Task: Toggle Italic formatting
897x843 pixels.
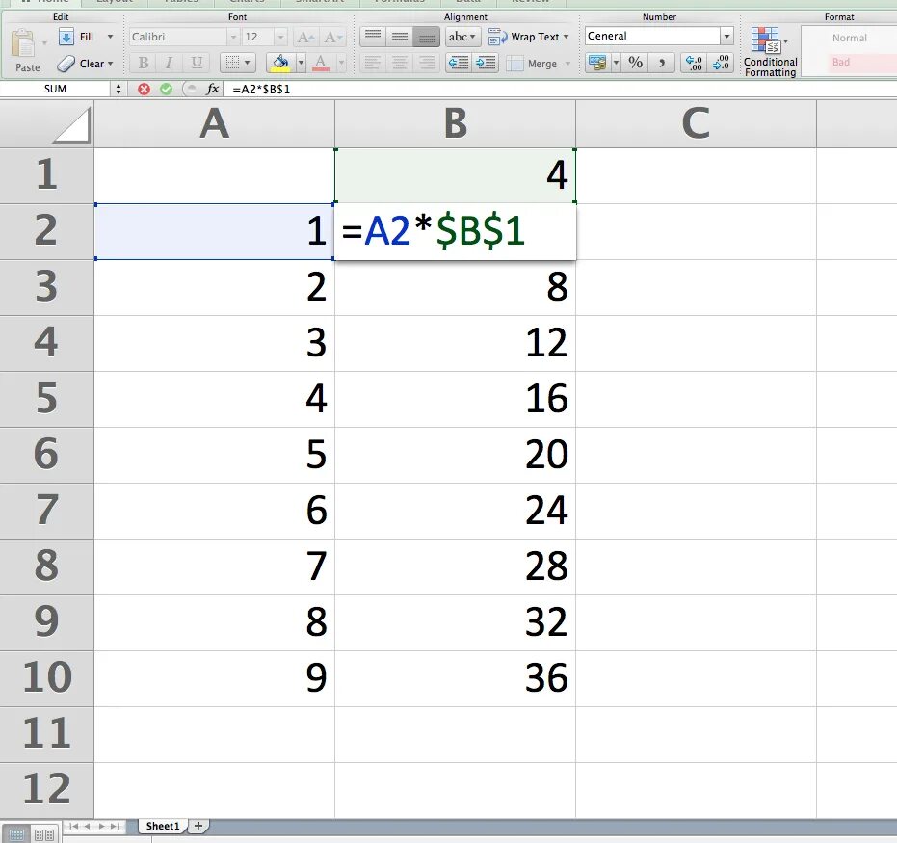Action: coord(169,63)
